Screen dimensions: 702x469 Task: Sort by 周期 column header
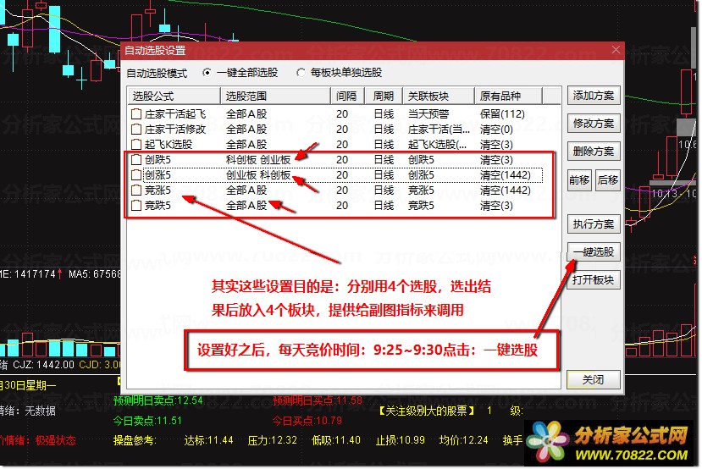[383, 97]
